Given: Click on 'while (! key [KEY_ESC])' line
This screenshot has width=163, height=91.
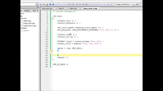Looking at the screenshot, I should click(70, 48).
